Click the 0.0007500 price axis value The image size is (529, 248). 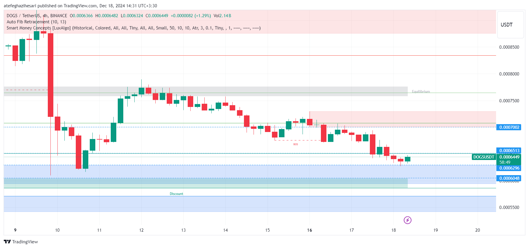click(x=509, y=101)
